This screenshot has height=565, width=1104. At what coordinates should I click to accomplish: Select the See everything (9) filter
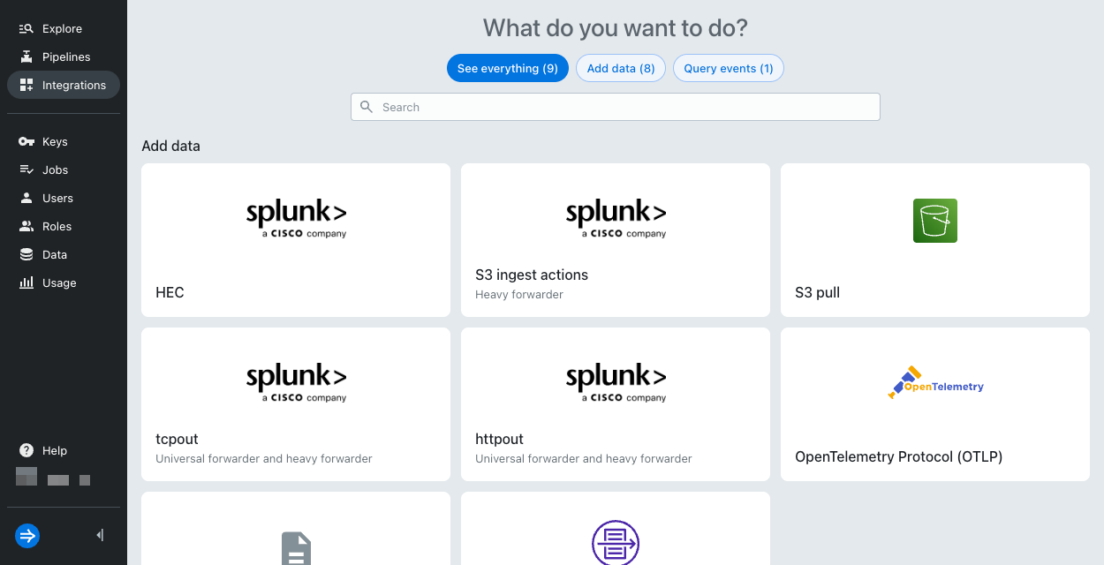pos(508,68)
